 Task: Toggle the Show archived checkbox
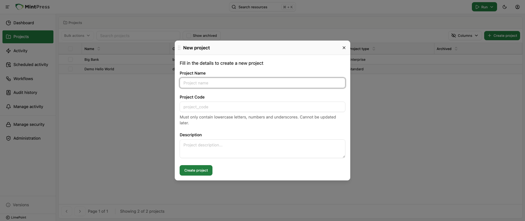189,36
